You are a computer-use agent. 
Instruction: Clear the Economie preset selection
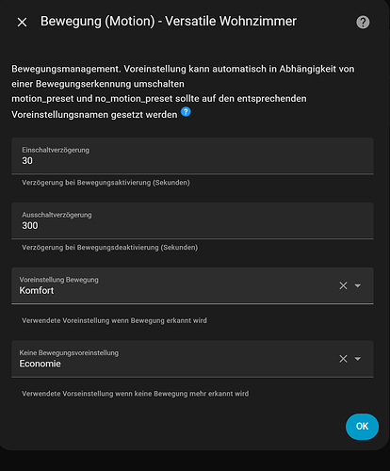pos(343,359)
